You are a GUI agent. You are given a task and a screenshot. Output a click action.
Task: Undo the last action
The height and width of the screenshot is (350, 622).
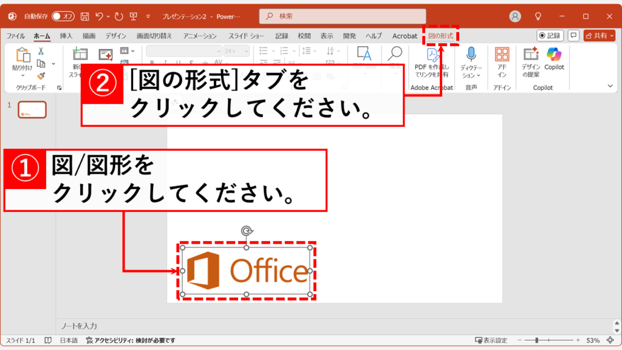click(x=99, y=16)
